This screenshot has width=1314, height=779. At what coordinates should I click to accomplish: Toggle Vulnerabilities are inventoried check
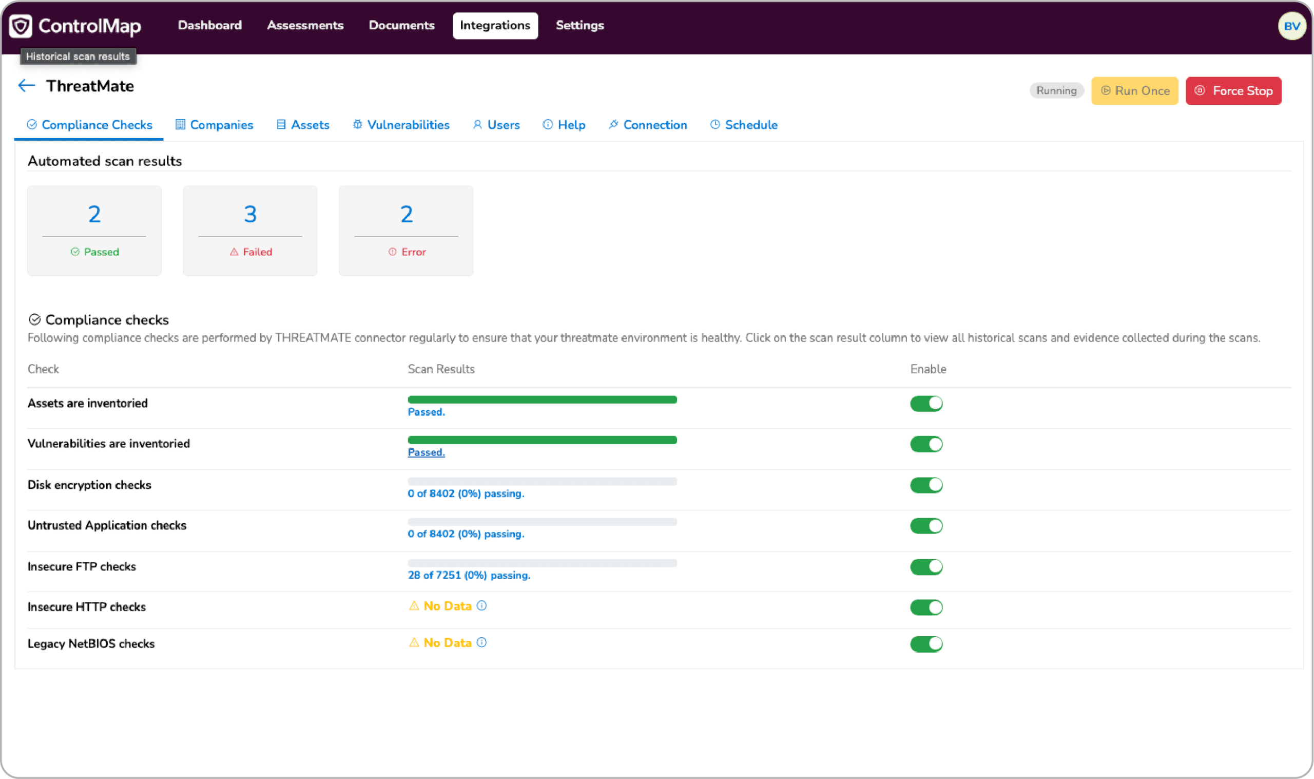(x=926, y=444)
